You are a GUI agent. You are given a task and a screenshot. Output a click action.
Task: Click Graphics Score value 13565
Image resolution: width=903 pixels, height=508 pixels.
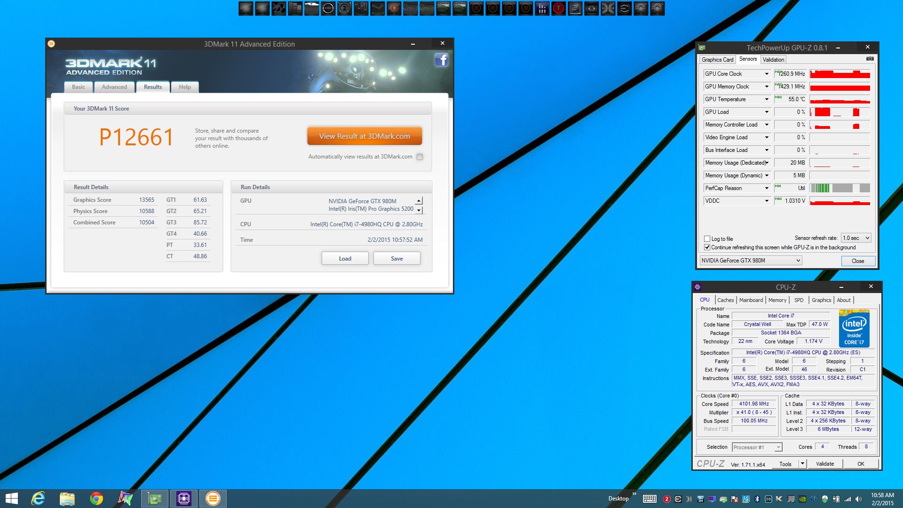coord(147,200)
